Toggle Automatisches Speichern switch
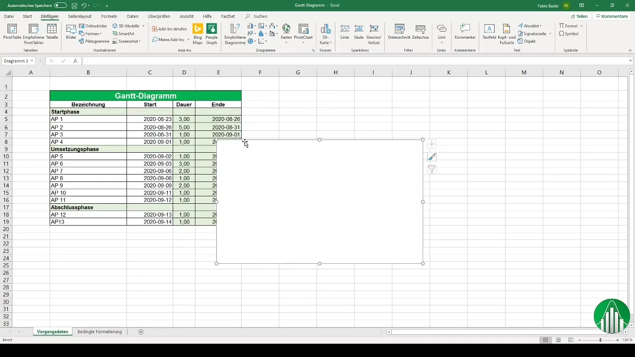635x357 pixels. (60, 5)
